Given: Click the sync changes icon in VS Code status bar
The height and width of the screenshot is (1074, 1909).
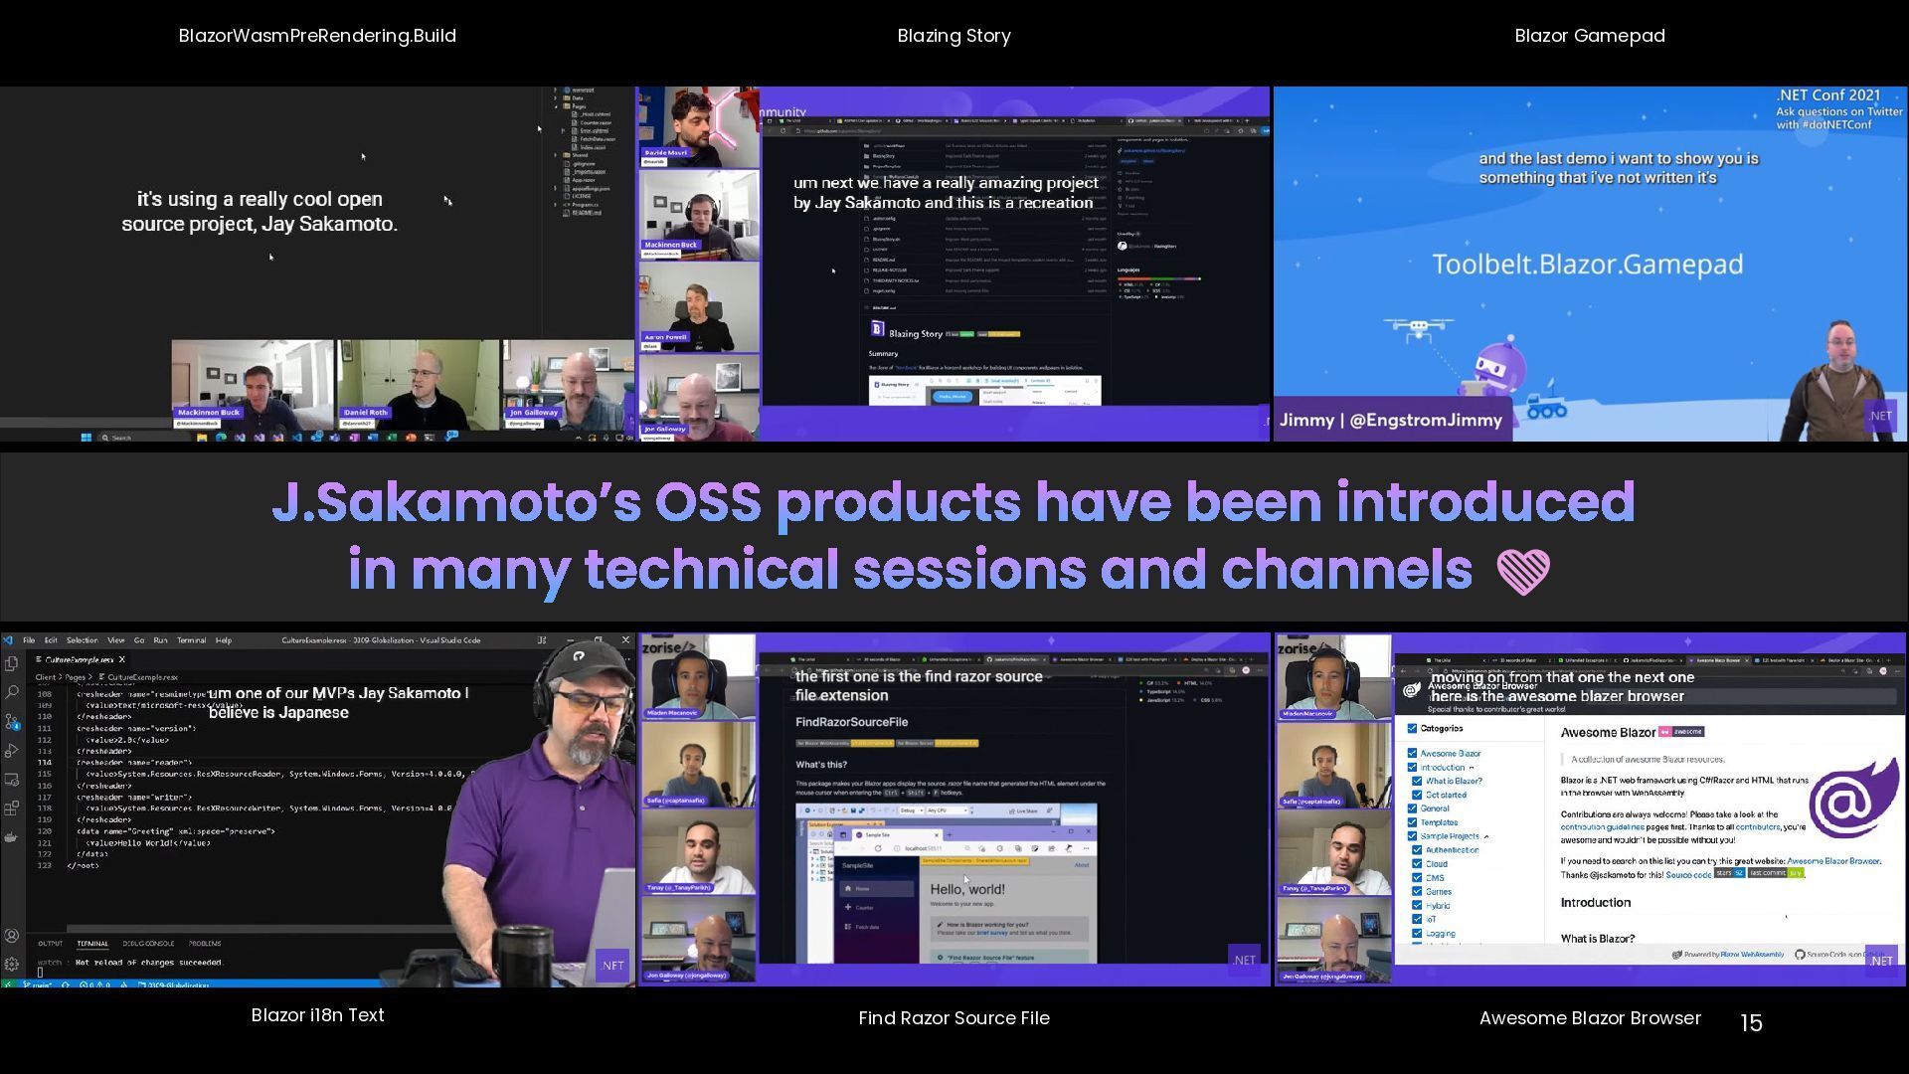Looking at the screenshot, I should click(66, 984).
